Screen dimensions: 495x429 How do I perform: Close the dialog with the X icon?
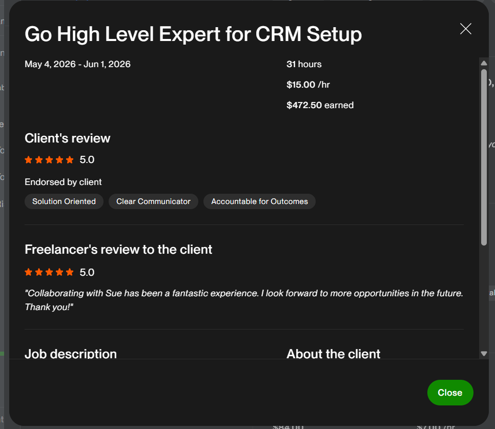466,29
